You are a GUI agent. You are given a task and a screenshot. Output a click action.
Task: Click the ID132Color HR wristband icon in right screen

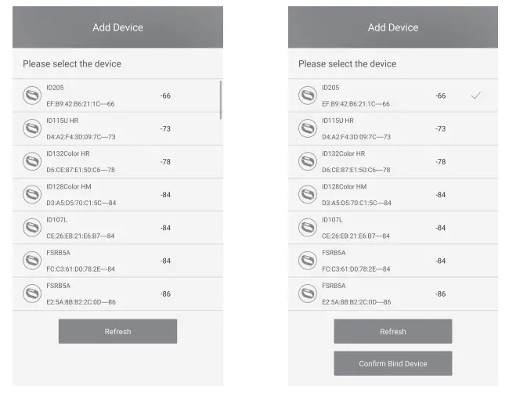coord(308,161)
